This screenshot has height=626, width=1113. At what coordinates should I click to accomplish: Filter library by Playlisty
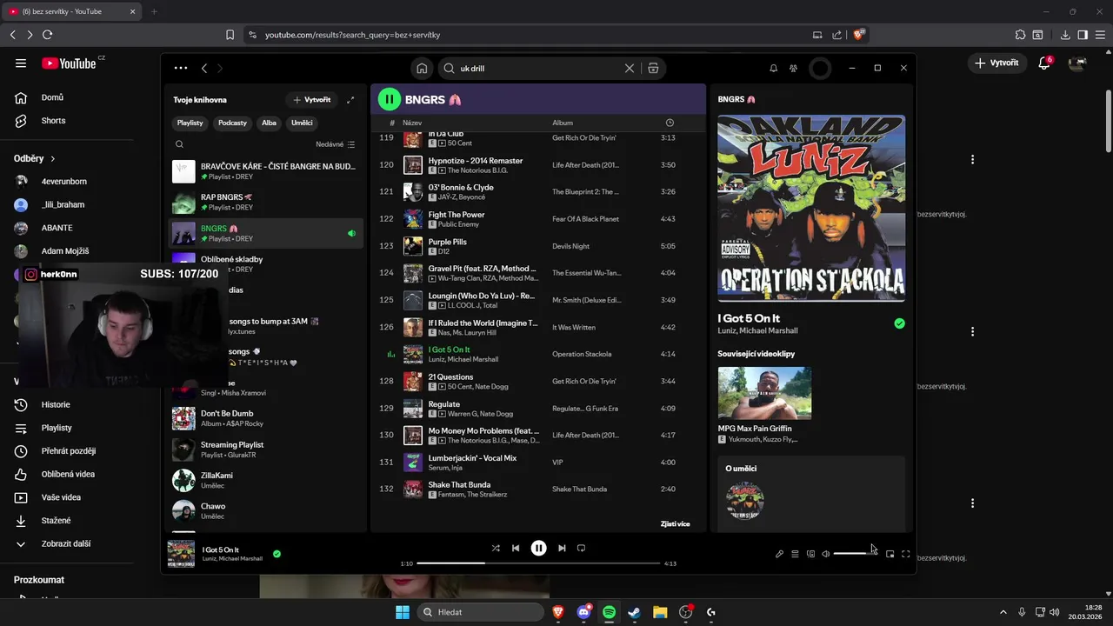(x=190, y=123)
